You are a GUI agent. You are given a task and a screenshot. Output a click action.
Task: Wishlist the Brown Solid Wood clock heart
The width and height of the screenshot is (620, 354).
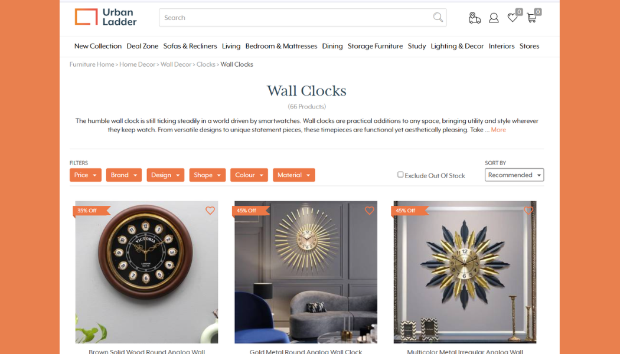coord(210,211)
